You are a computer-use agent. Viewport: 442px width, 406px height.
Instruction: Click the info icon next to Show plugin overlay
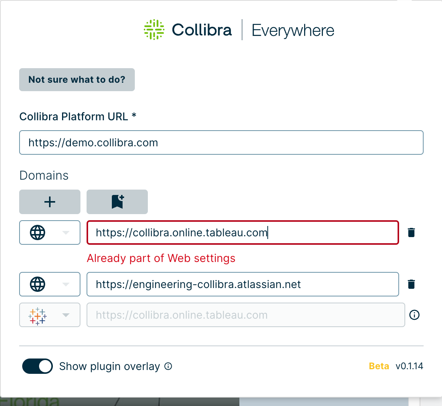point(168,367)
